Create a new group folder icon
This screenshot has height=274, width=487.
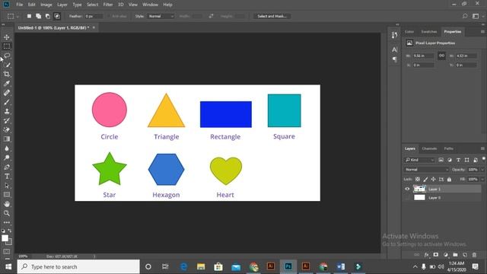coord(455,255)
